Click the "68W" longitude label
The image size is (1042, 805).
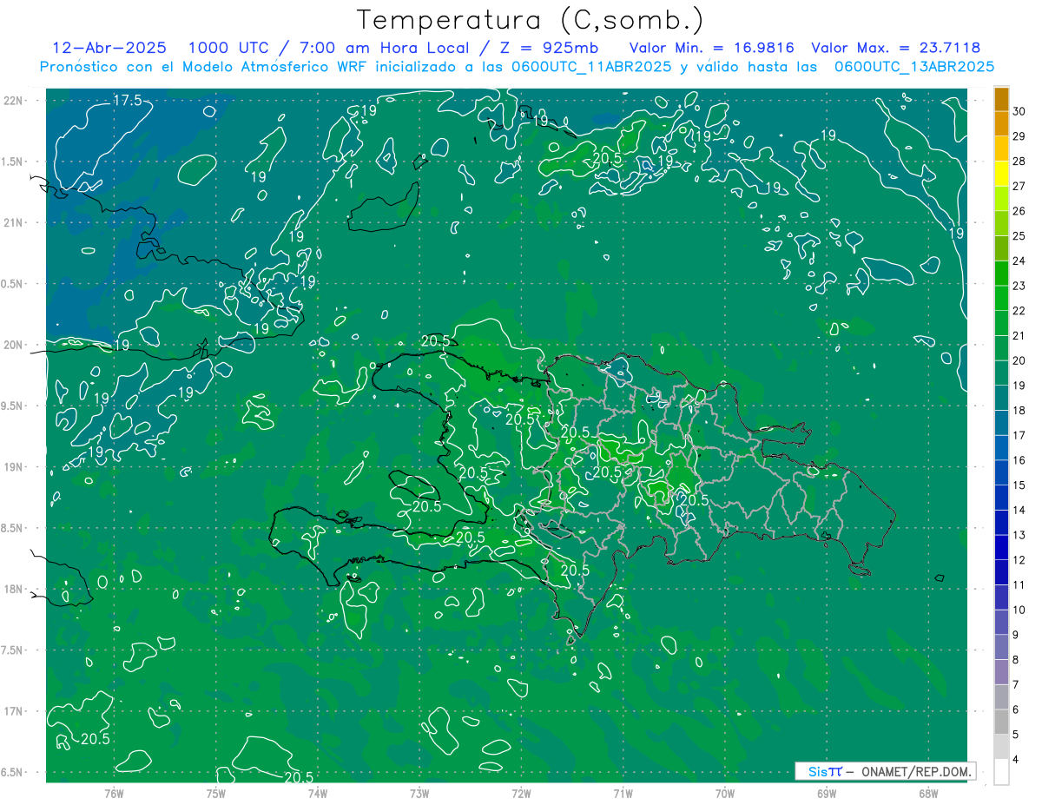pos(927,793)
